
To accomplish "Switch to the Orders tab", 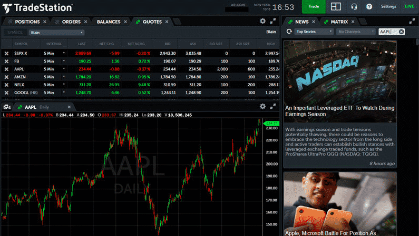I will [x=71, y=22].
